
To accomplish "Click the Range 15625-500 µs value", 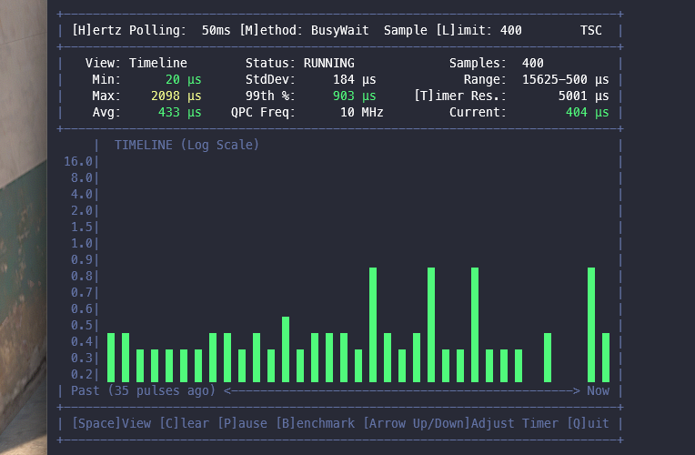I will 565,79.
